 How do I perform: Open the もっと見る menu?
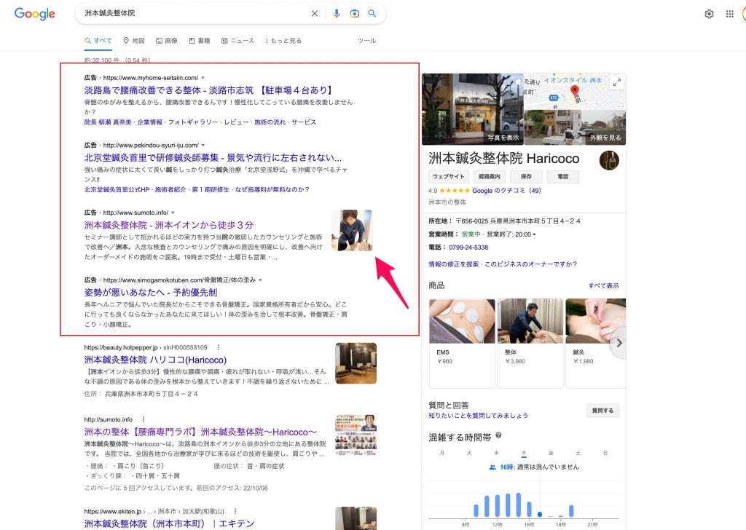(283, 41)
